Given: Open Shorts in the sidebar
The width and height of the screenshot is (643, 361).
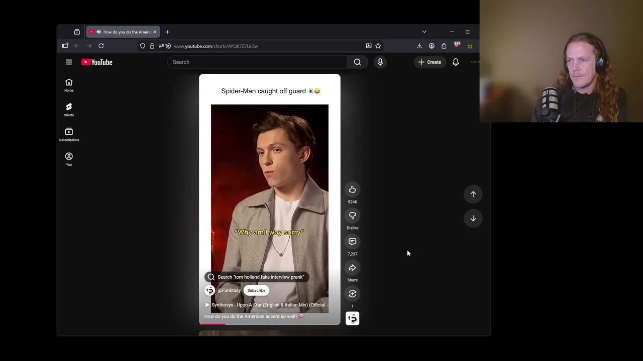Looking at the screenshot, I should [69, 110].
